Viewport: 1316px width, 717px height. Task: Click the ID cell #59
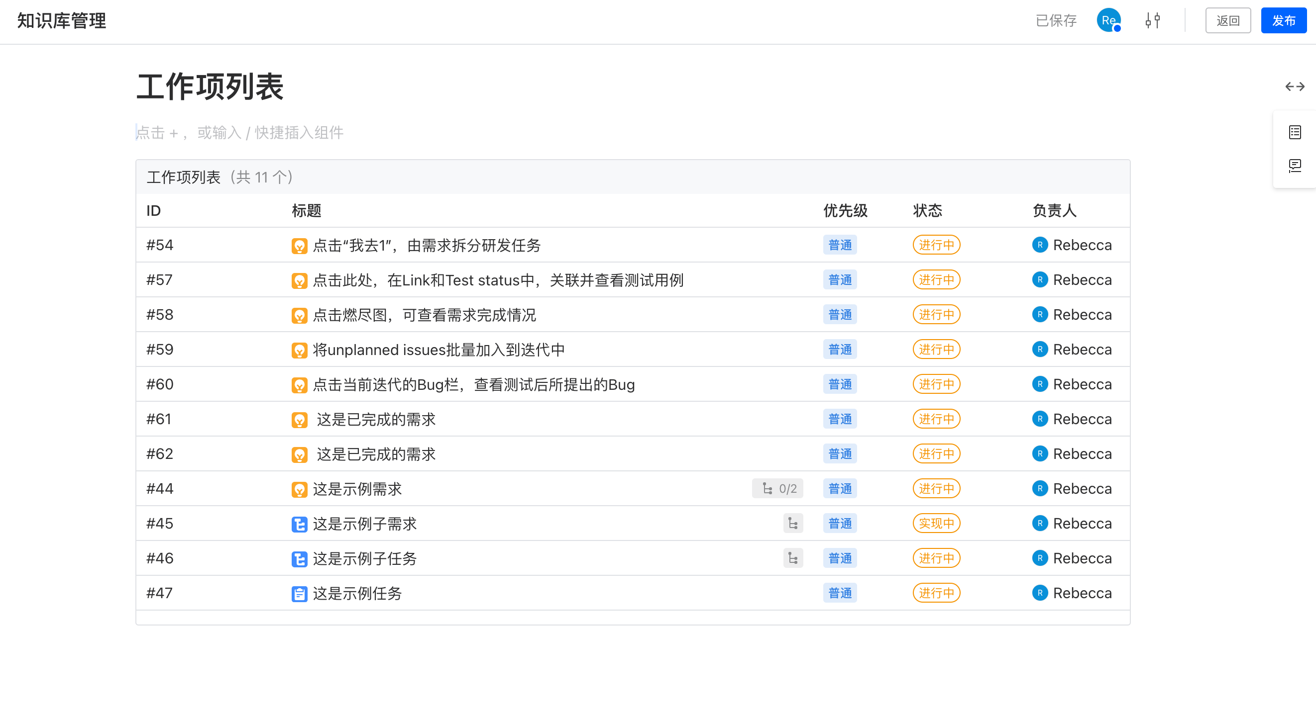(159, 350)
